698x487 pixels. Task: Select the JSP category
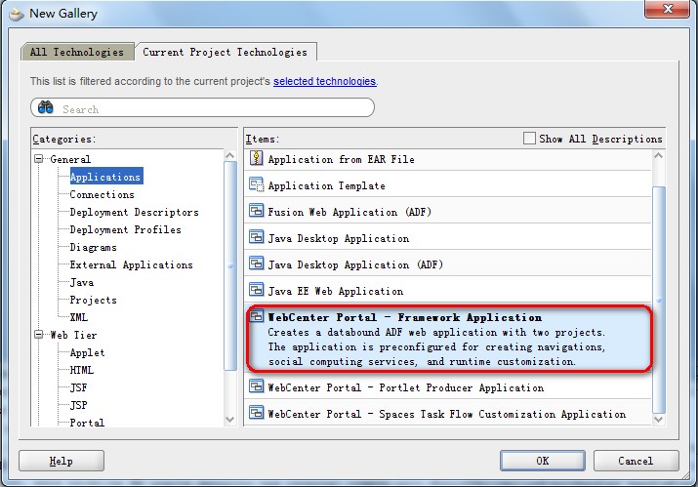(78, 405)
